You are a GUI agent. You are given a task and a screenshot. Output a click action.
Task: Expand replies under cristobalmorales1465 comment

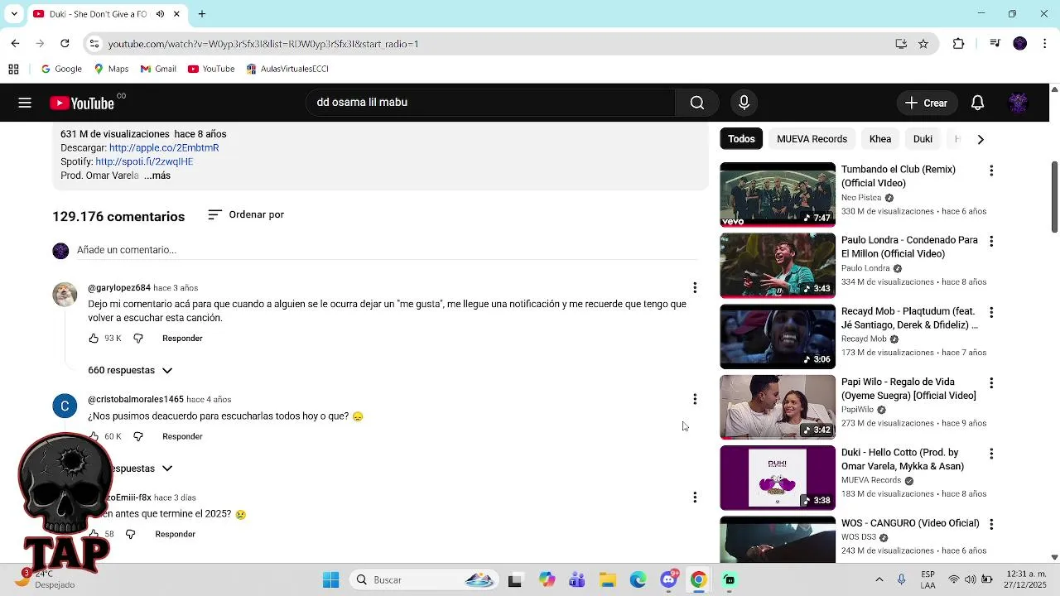[x=144, y=469]
